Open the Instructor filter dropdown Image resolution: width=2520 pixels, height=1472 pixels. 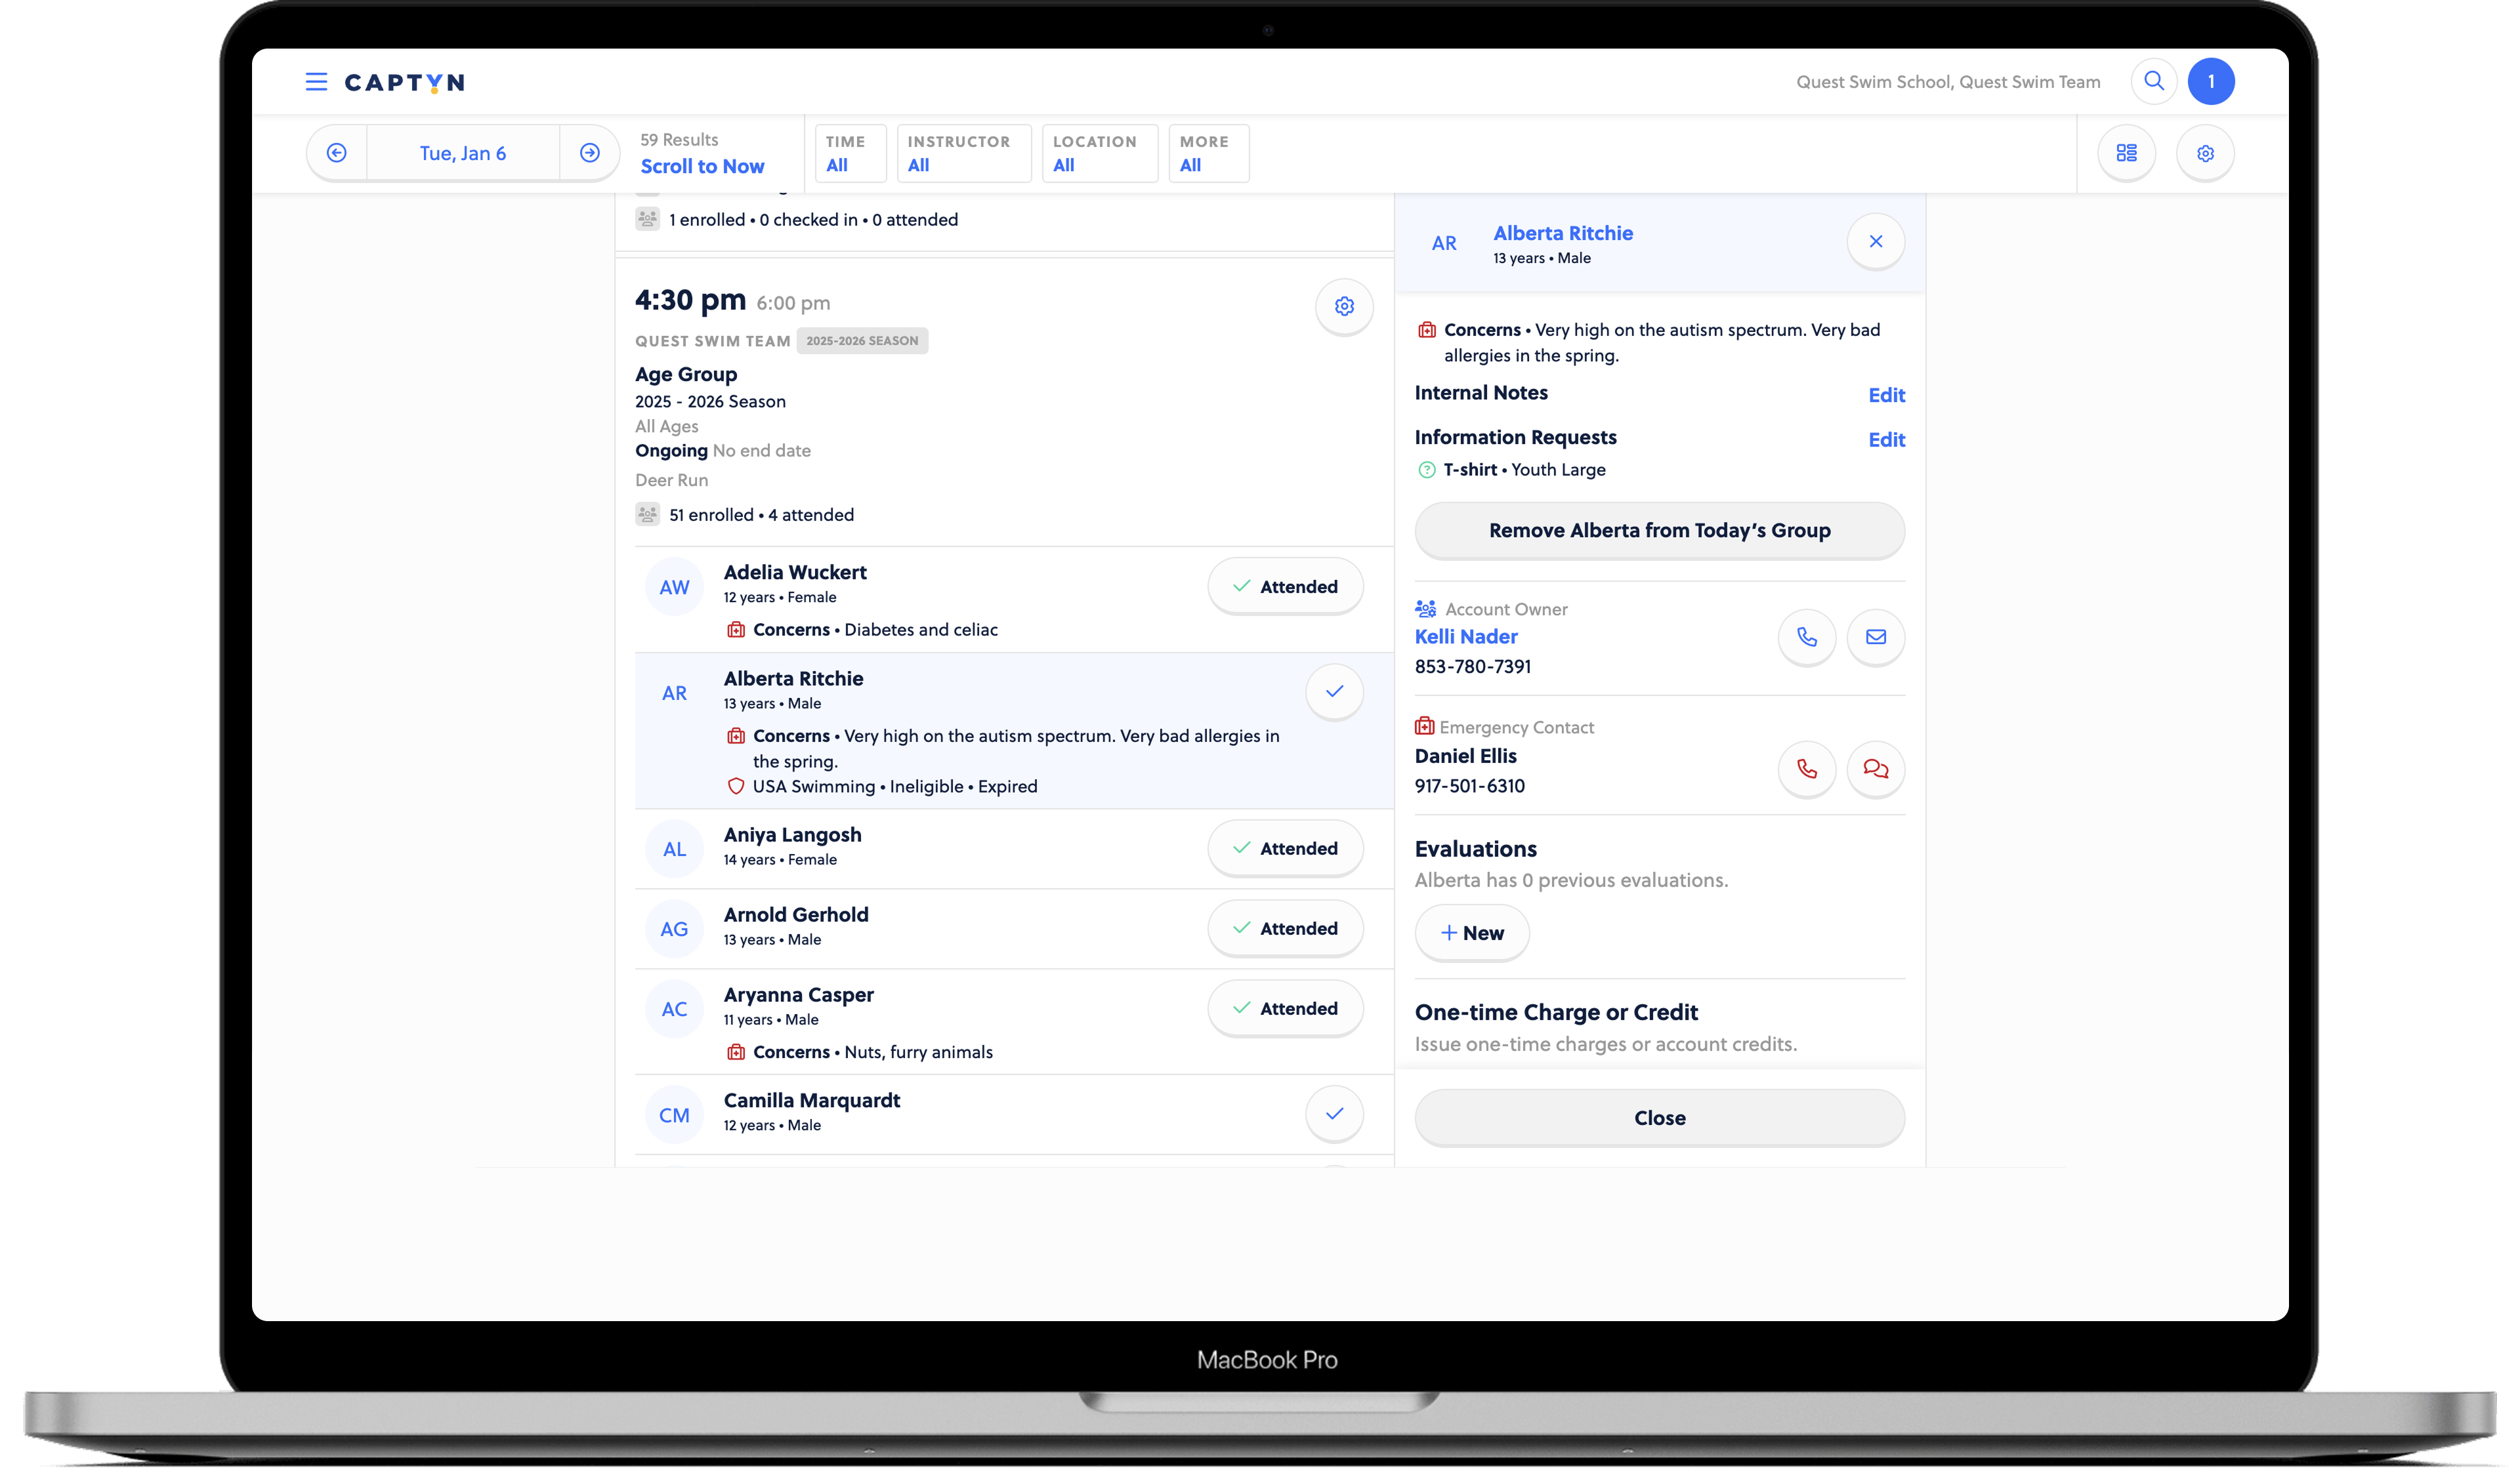[963, 154]
